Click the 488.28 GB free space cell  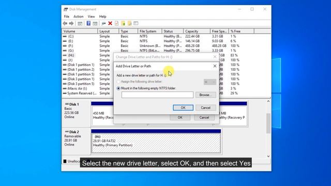pos(219,46)
